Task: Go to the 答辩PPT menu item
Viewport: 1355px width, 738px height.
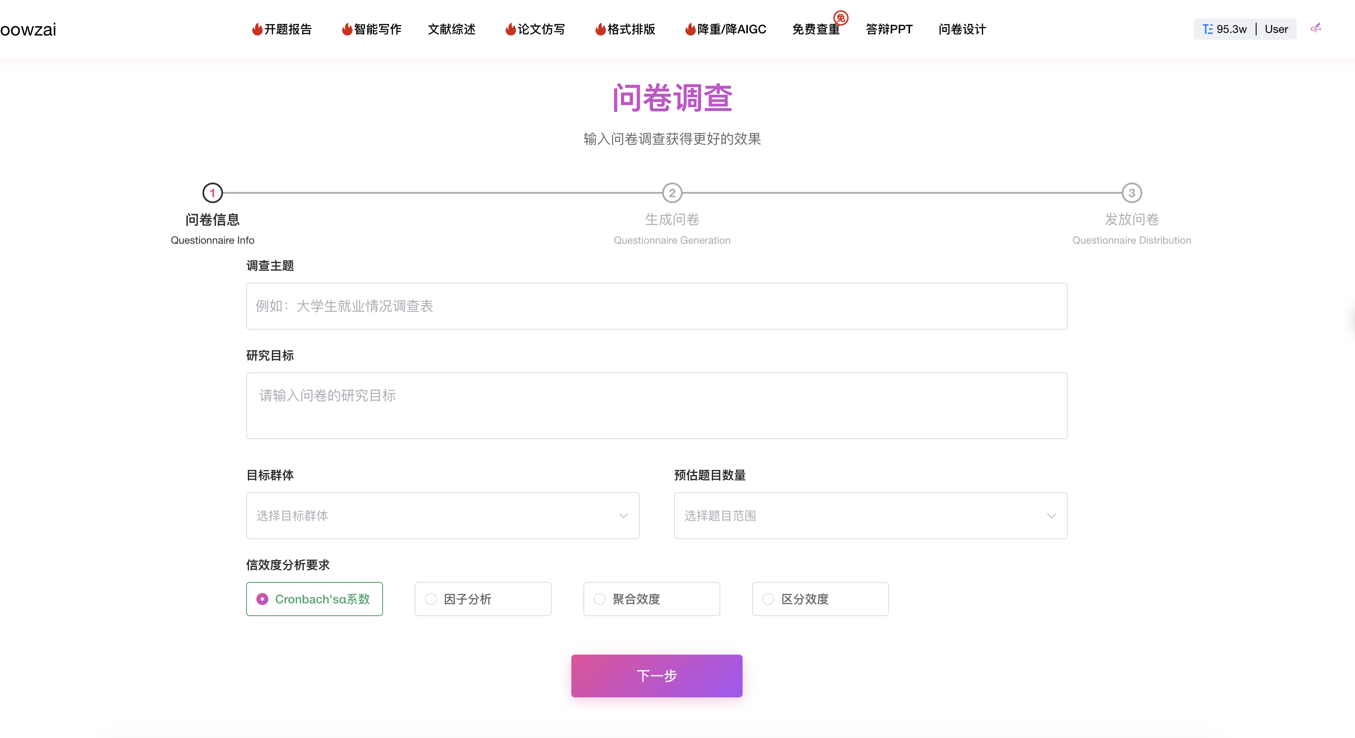Action: tap(888, 30)
